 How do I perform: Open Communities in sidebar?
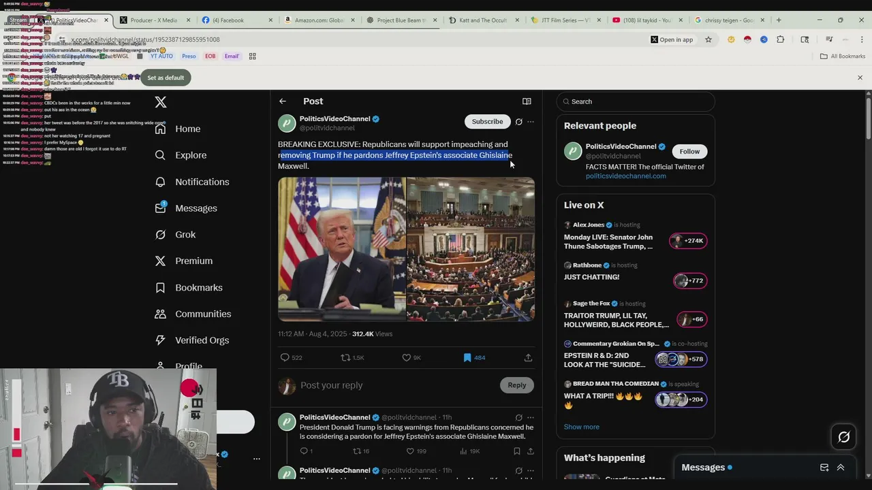(x=193, y=314)
